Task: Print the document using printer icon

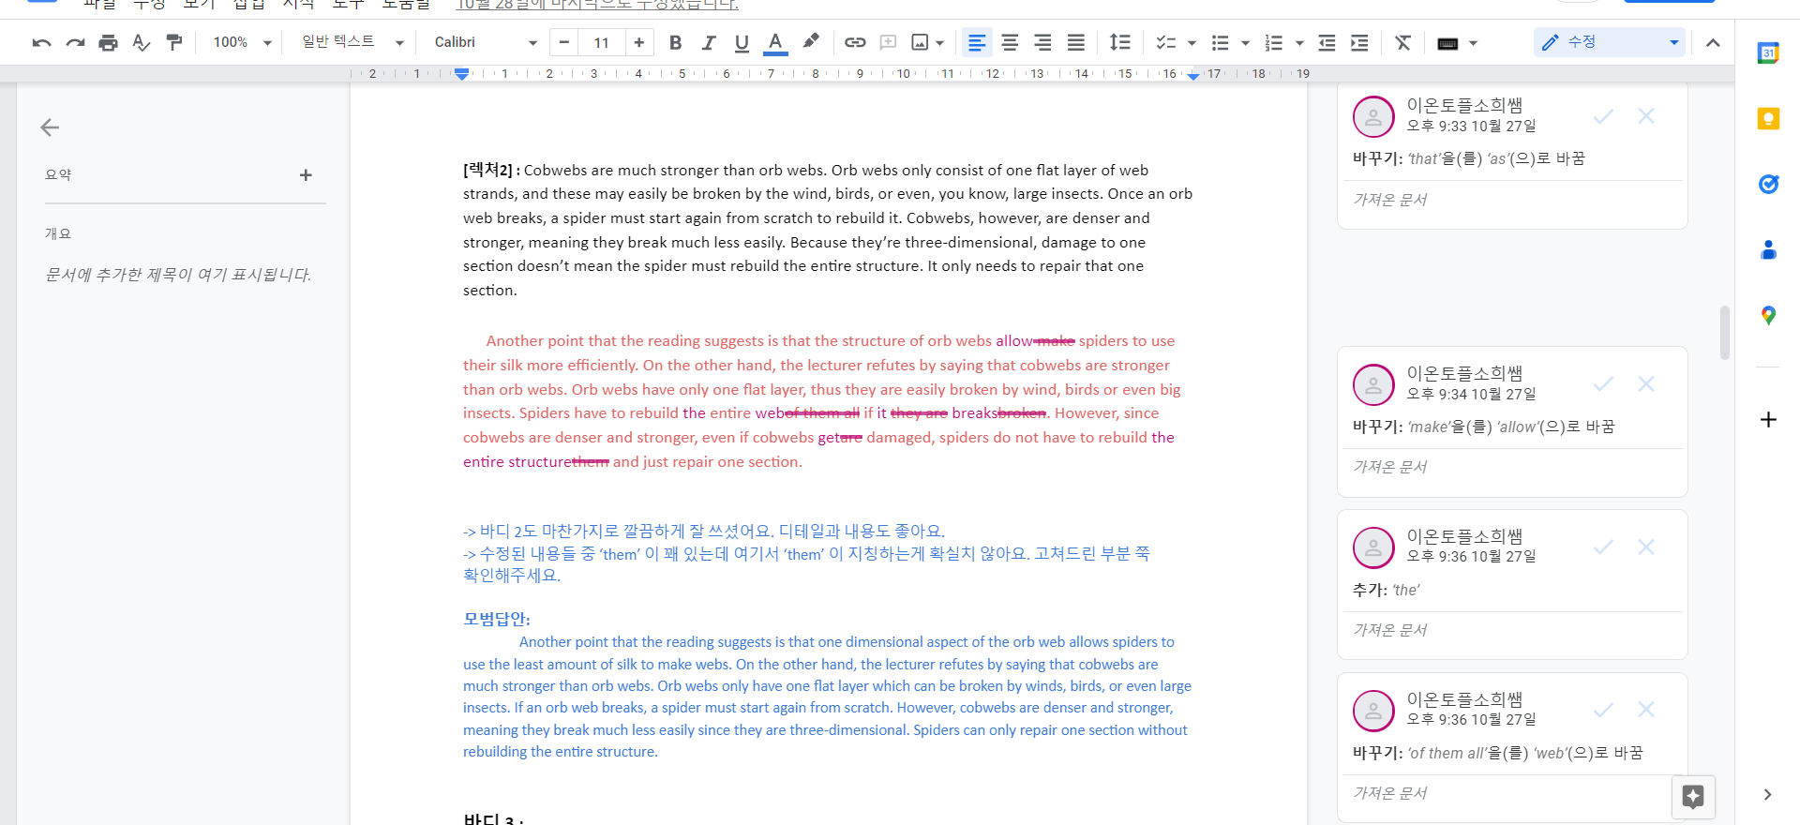Action: pyautogui.click(x=108, y=42)
